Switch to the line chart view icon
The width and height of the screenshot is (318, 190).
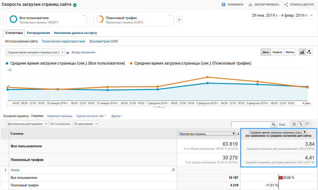[302, 52]
